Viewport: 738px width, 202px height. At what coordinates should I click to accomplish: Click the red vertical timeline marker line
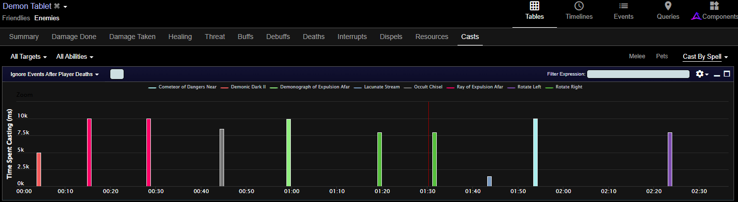428,144
